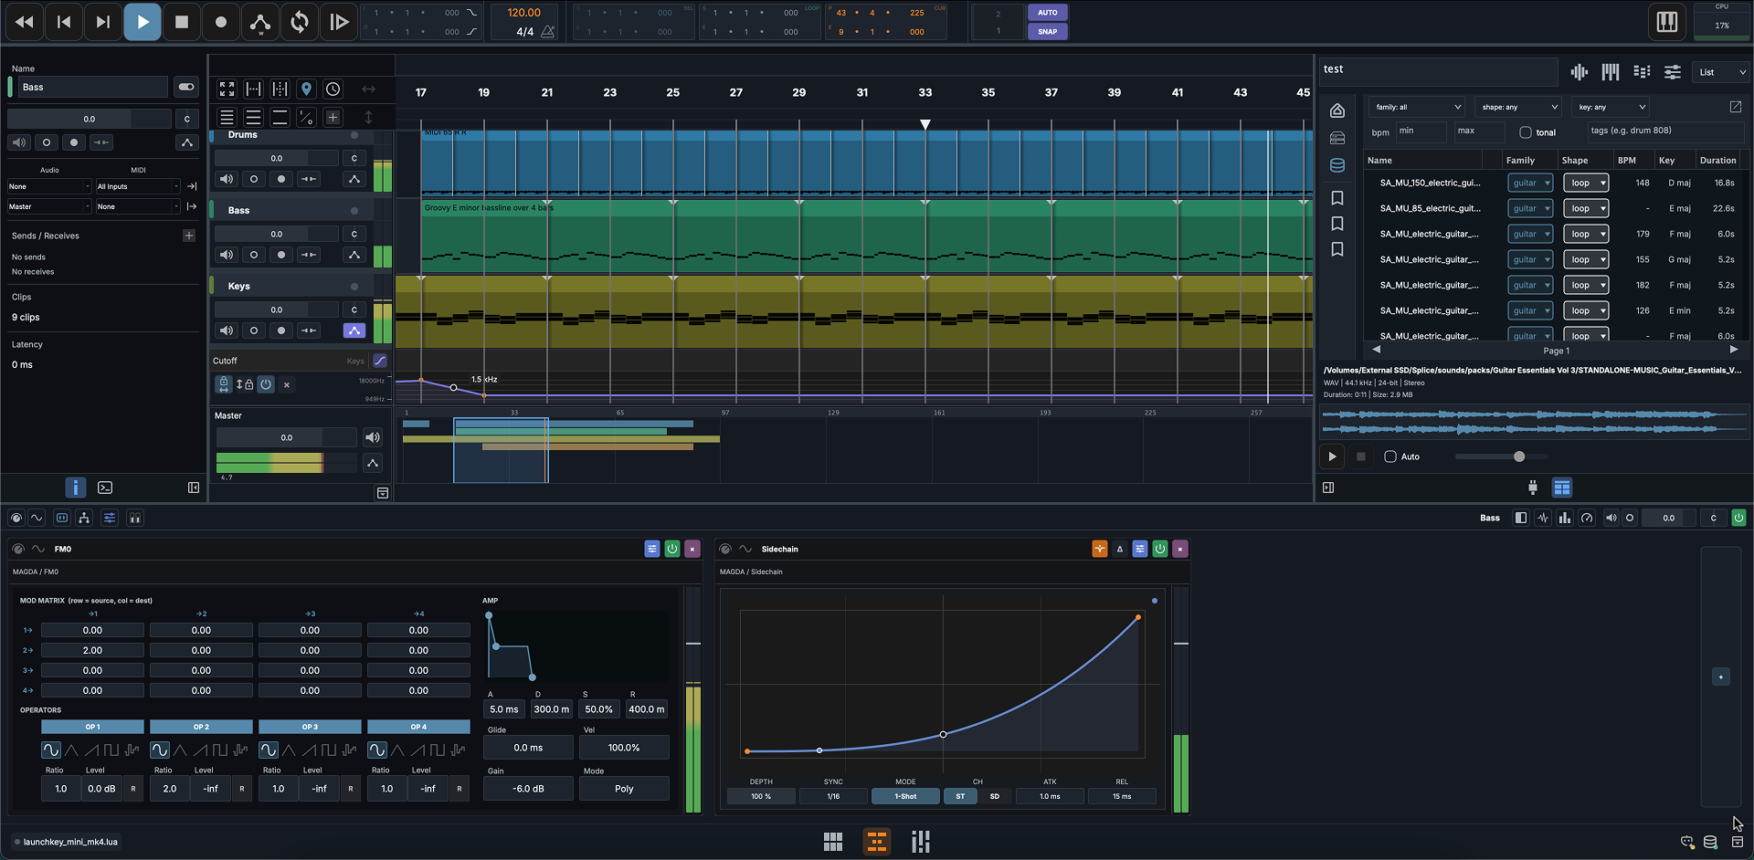The image size is (1754, 860).
Task: Go to next page in sample browser
Action: 1733,350
